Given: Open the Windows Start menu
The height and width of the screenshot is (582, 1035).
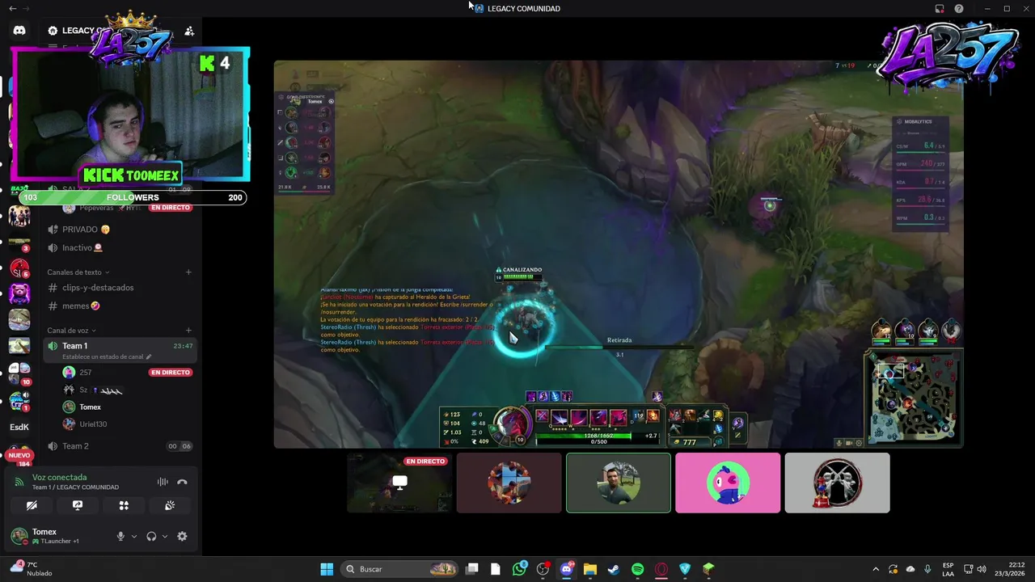Looking at the screenshot, I should [x=327, y=569].
